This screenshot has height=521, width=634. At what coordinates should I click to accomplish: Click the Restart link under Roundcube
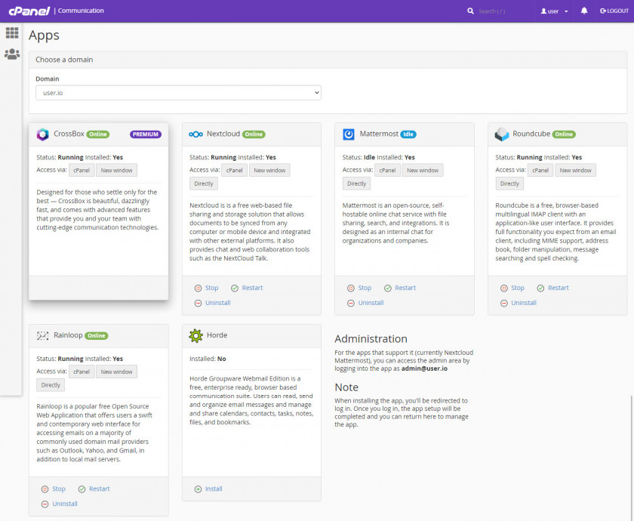click(558, 288)
